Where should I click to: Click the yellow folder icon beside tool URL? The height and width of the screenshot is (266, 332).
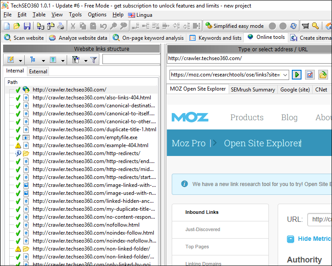[x=323, y=75]
